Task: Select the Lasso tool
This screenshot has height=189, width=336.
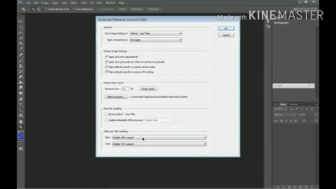Action: click(x=20, y=33)
